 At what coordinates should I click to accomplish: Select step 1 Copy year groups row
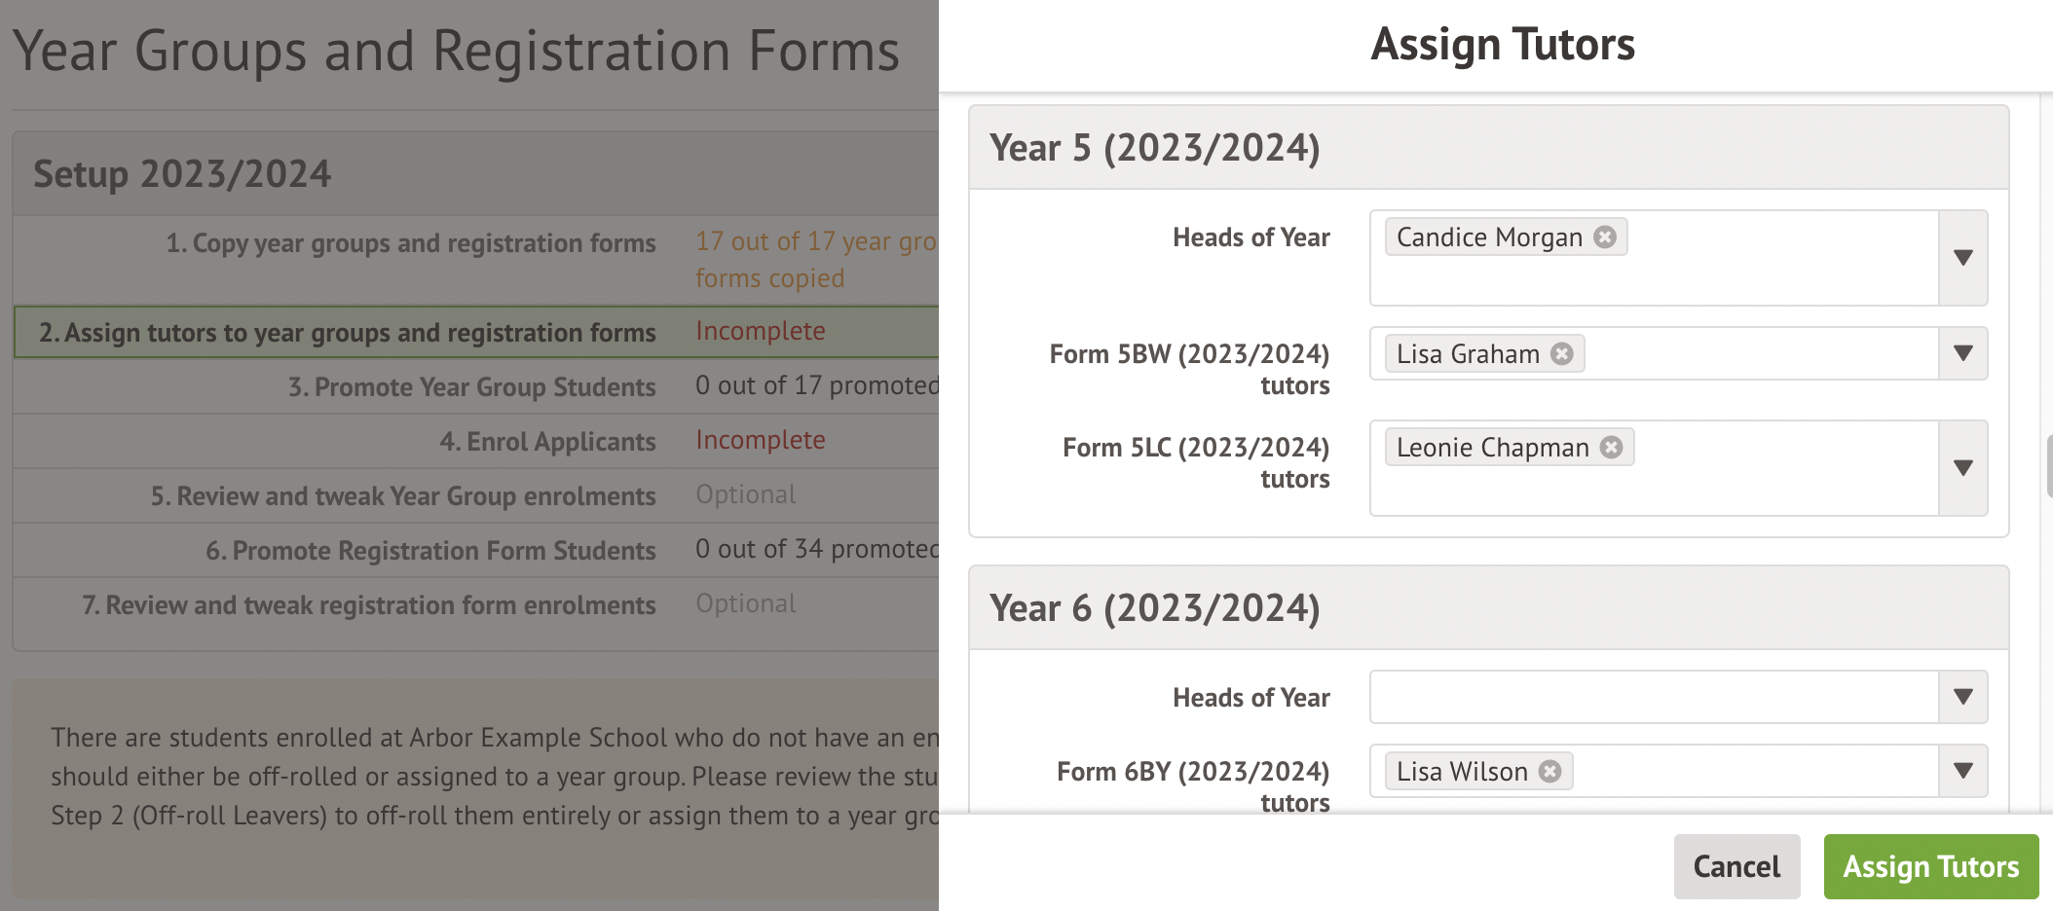410,243
